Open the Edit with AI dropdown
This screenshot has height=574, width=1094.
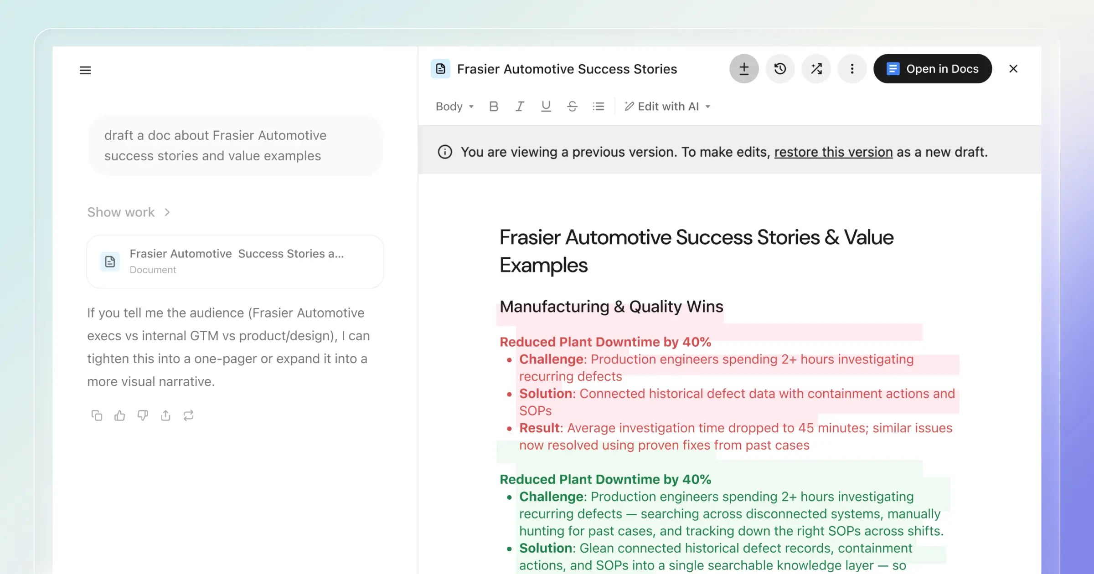coord(667,107)
